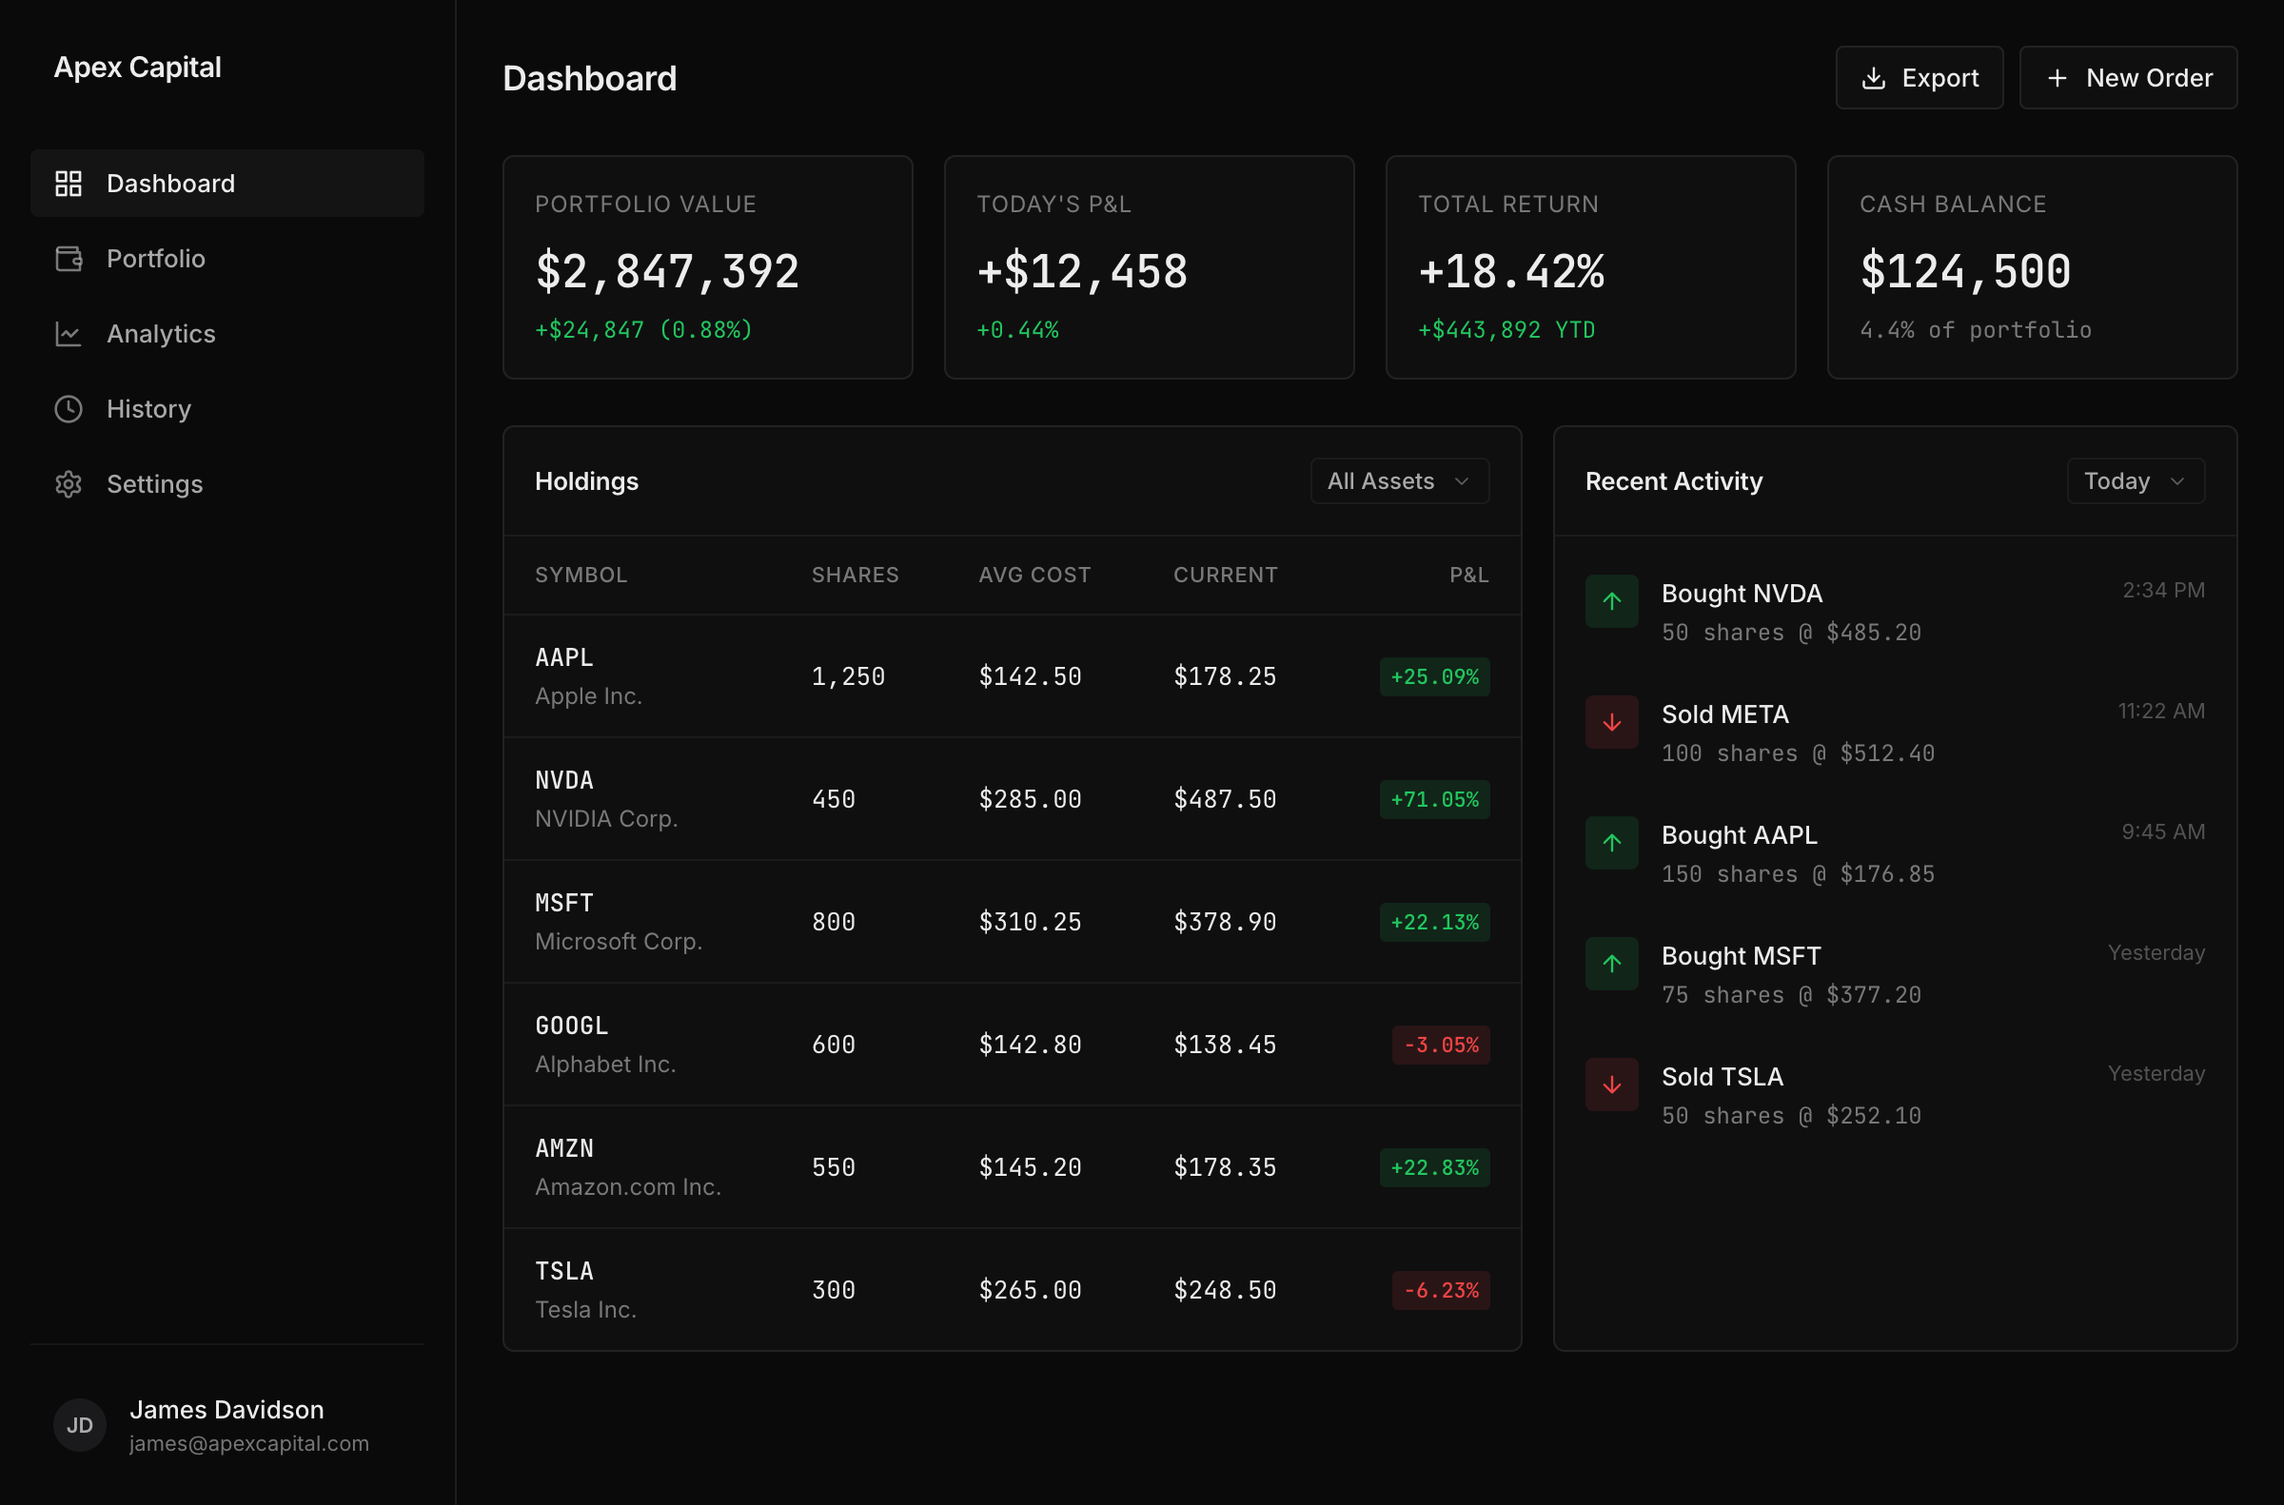Click the Export button
The image size is (2284, 1505).
point(1919,77)
